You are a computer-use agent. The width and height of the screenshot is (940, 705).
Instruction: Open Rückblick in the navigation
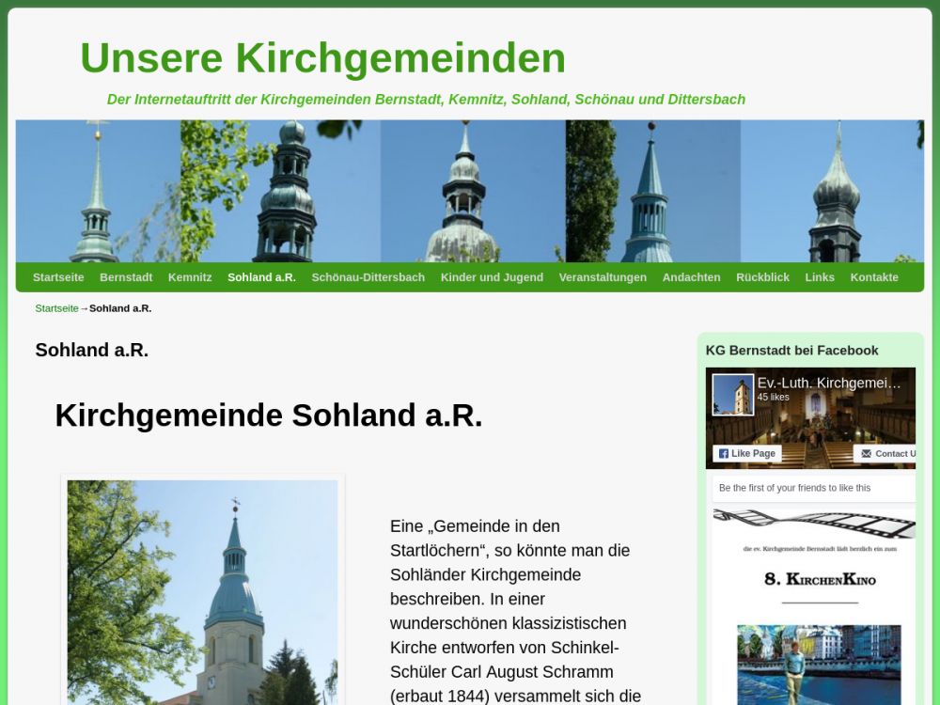tap(762, 277)
